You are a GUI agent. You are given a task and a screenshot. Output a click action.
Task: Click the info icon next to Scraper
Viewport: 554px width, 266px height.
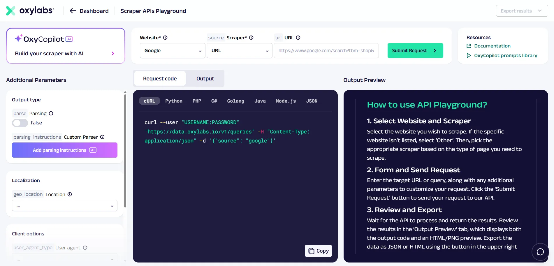[x=251, y=38]
